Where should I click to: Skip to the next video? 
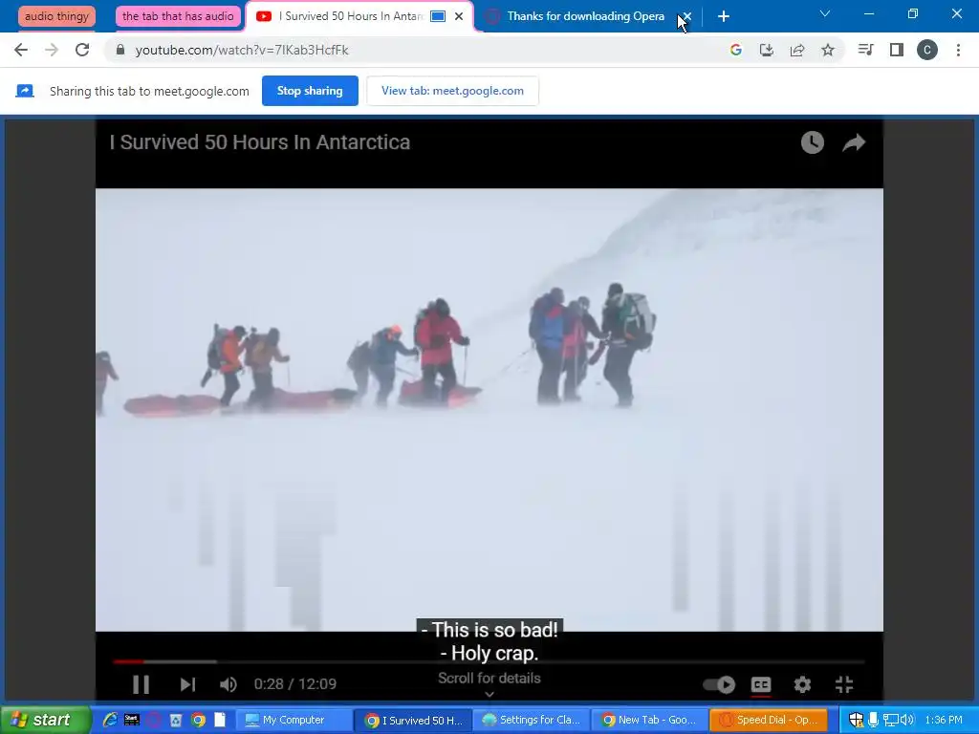click(187, 684)
